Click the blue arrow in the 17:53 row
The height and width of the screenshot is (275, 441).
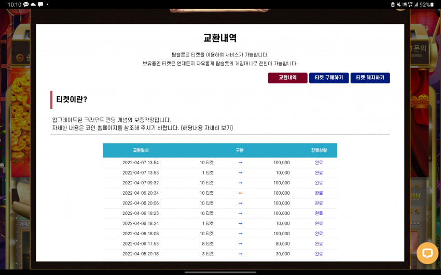click(240, 243)
